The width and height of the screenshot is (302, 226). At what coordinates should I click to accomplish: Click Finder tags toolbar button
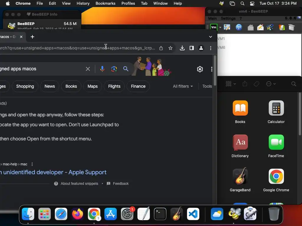[256, 84]
